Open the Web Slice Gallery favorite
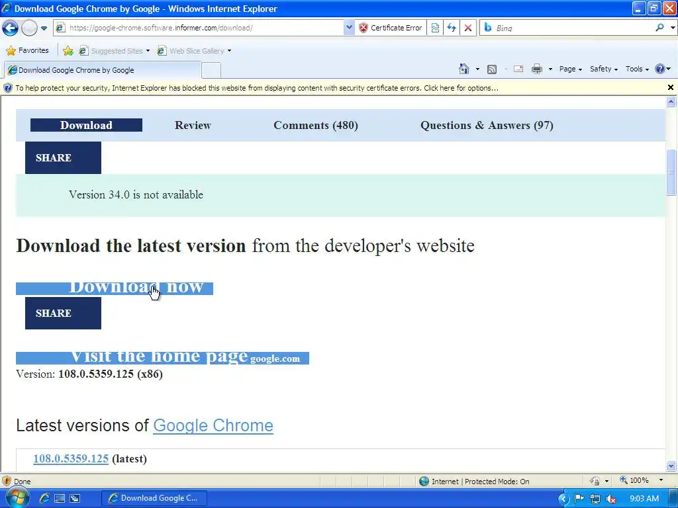Screen dimensions: 678x508 tap(194, 51)
